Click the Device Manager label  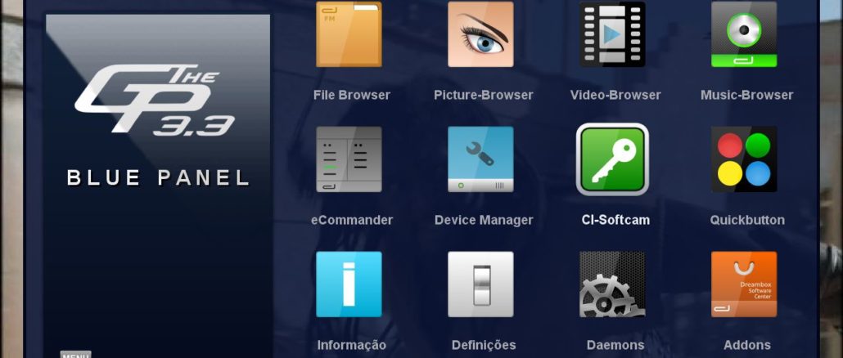[484, 220]
